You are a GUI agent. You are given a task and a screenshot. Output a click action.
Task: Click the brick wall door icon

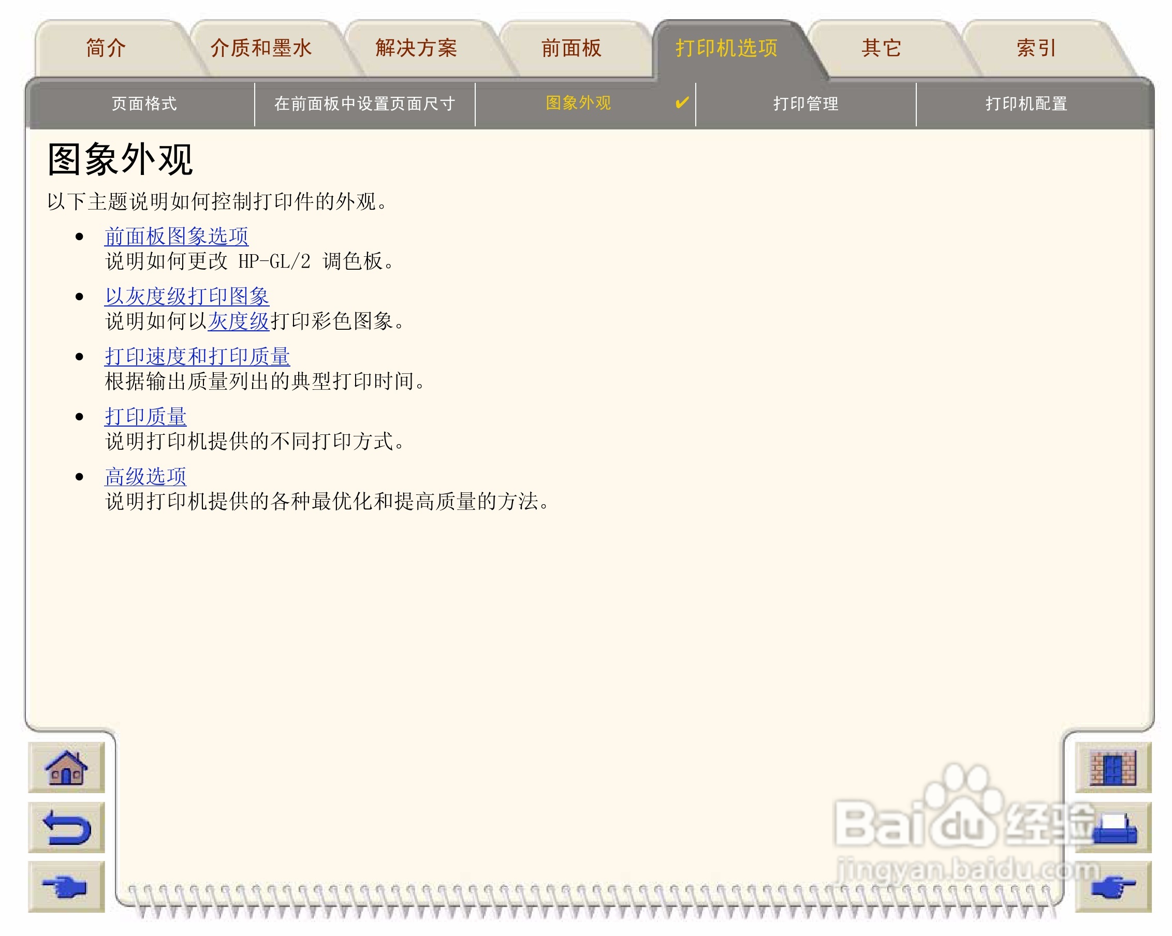pyautogui.click(x=1113, y=768)
